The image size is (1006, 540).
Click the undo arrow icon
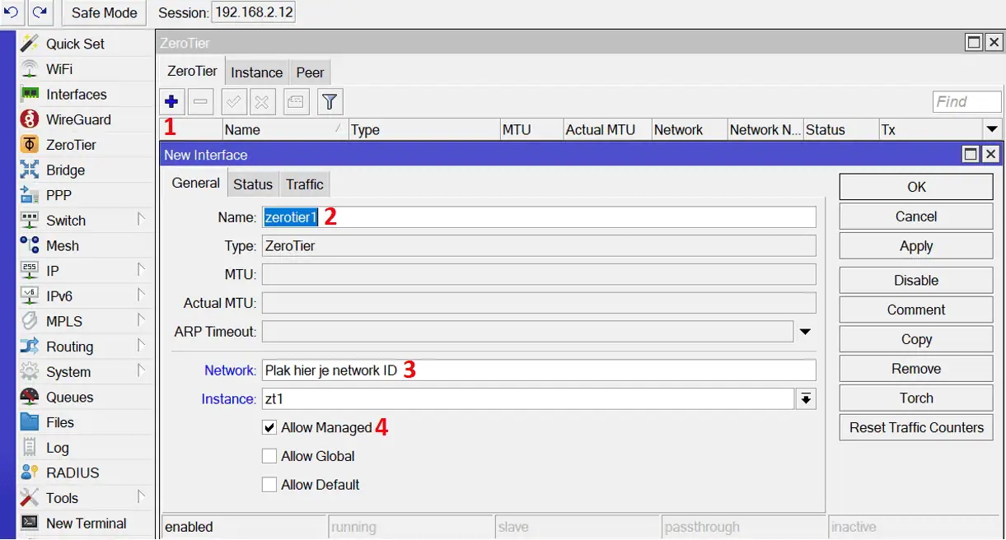point(12,12)
